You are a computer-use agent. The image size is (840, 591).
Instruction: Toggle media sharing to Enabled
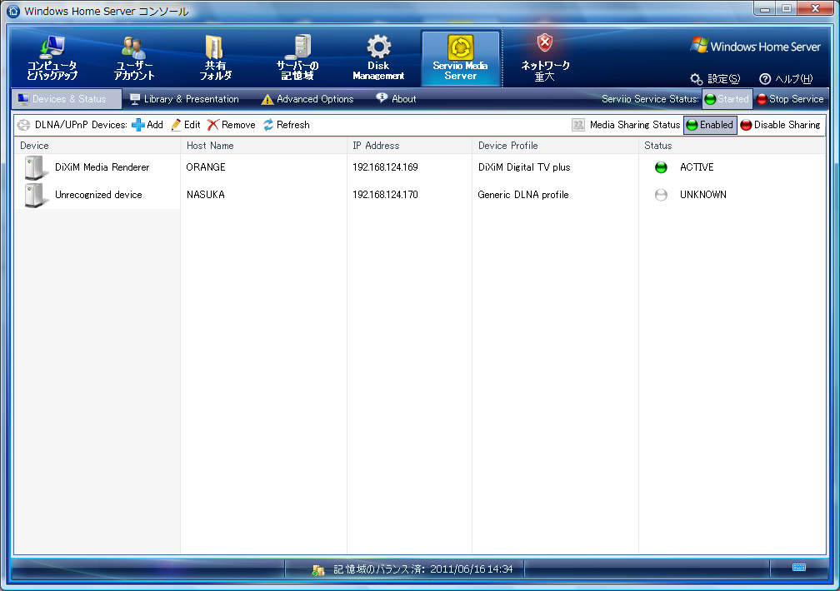click(709, 125)
